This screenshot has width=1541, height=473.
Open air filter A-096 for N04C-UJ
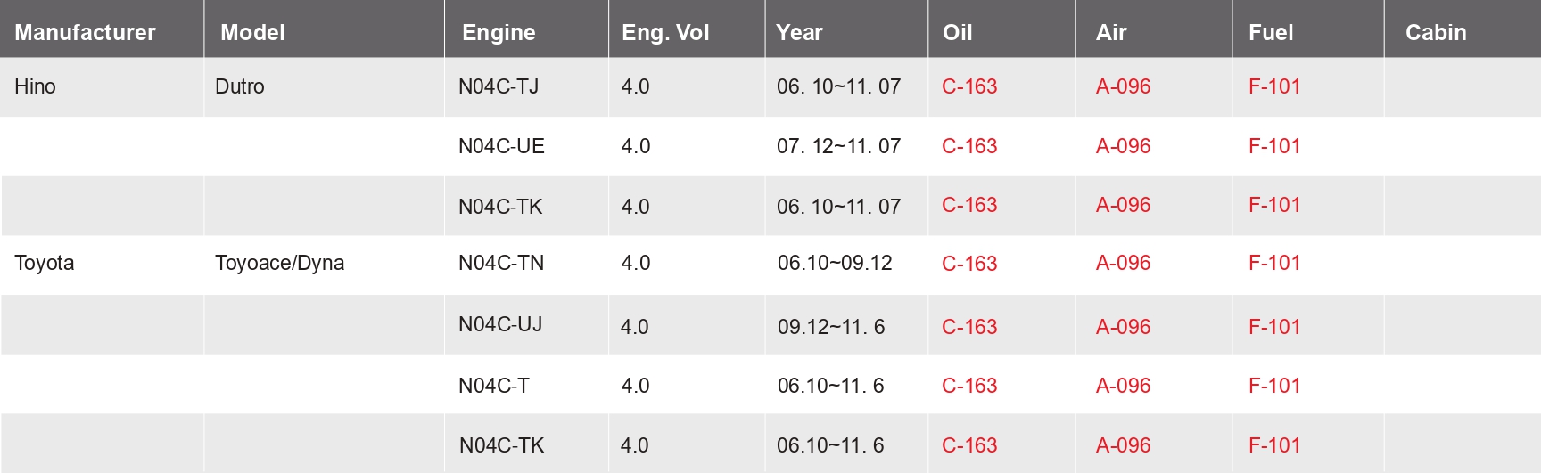pos(1123,327)
